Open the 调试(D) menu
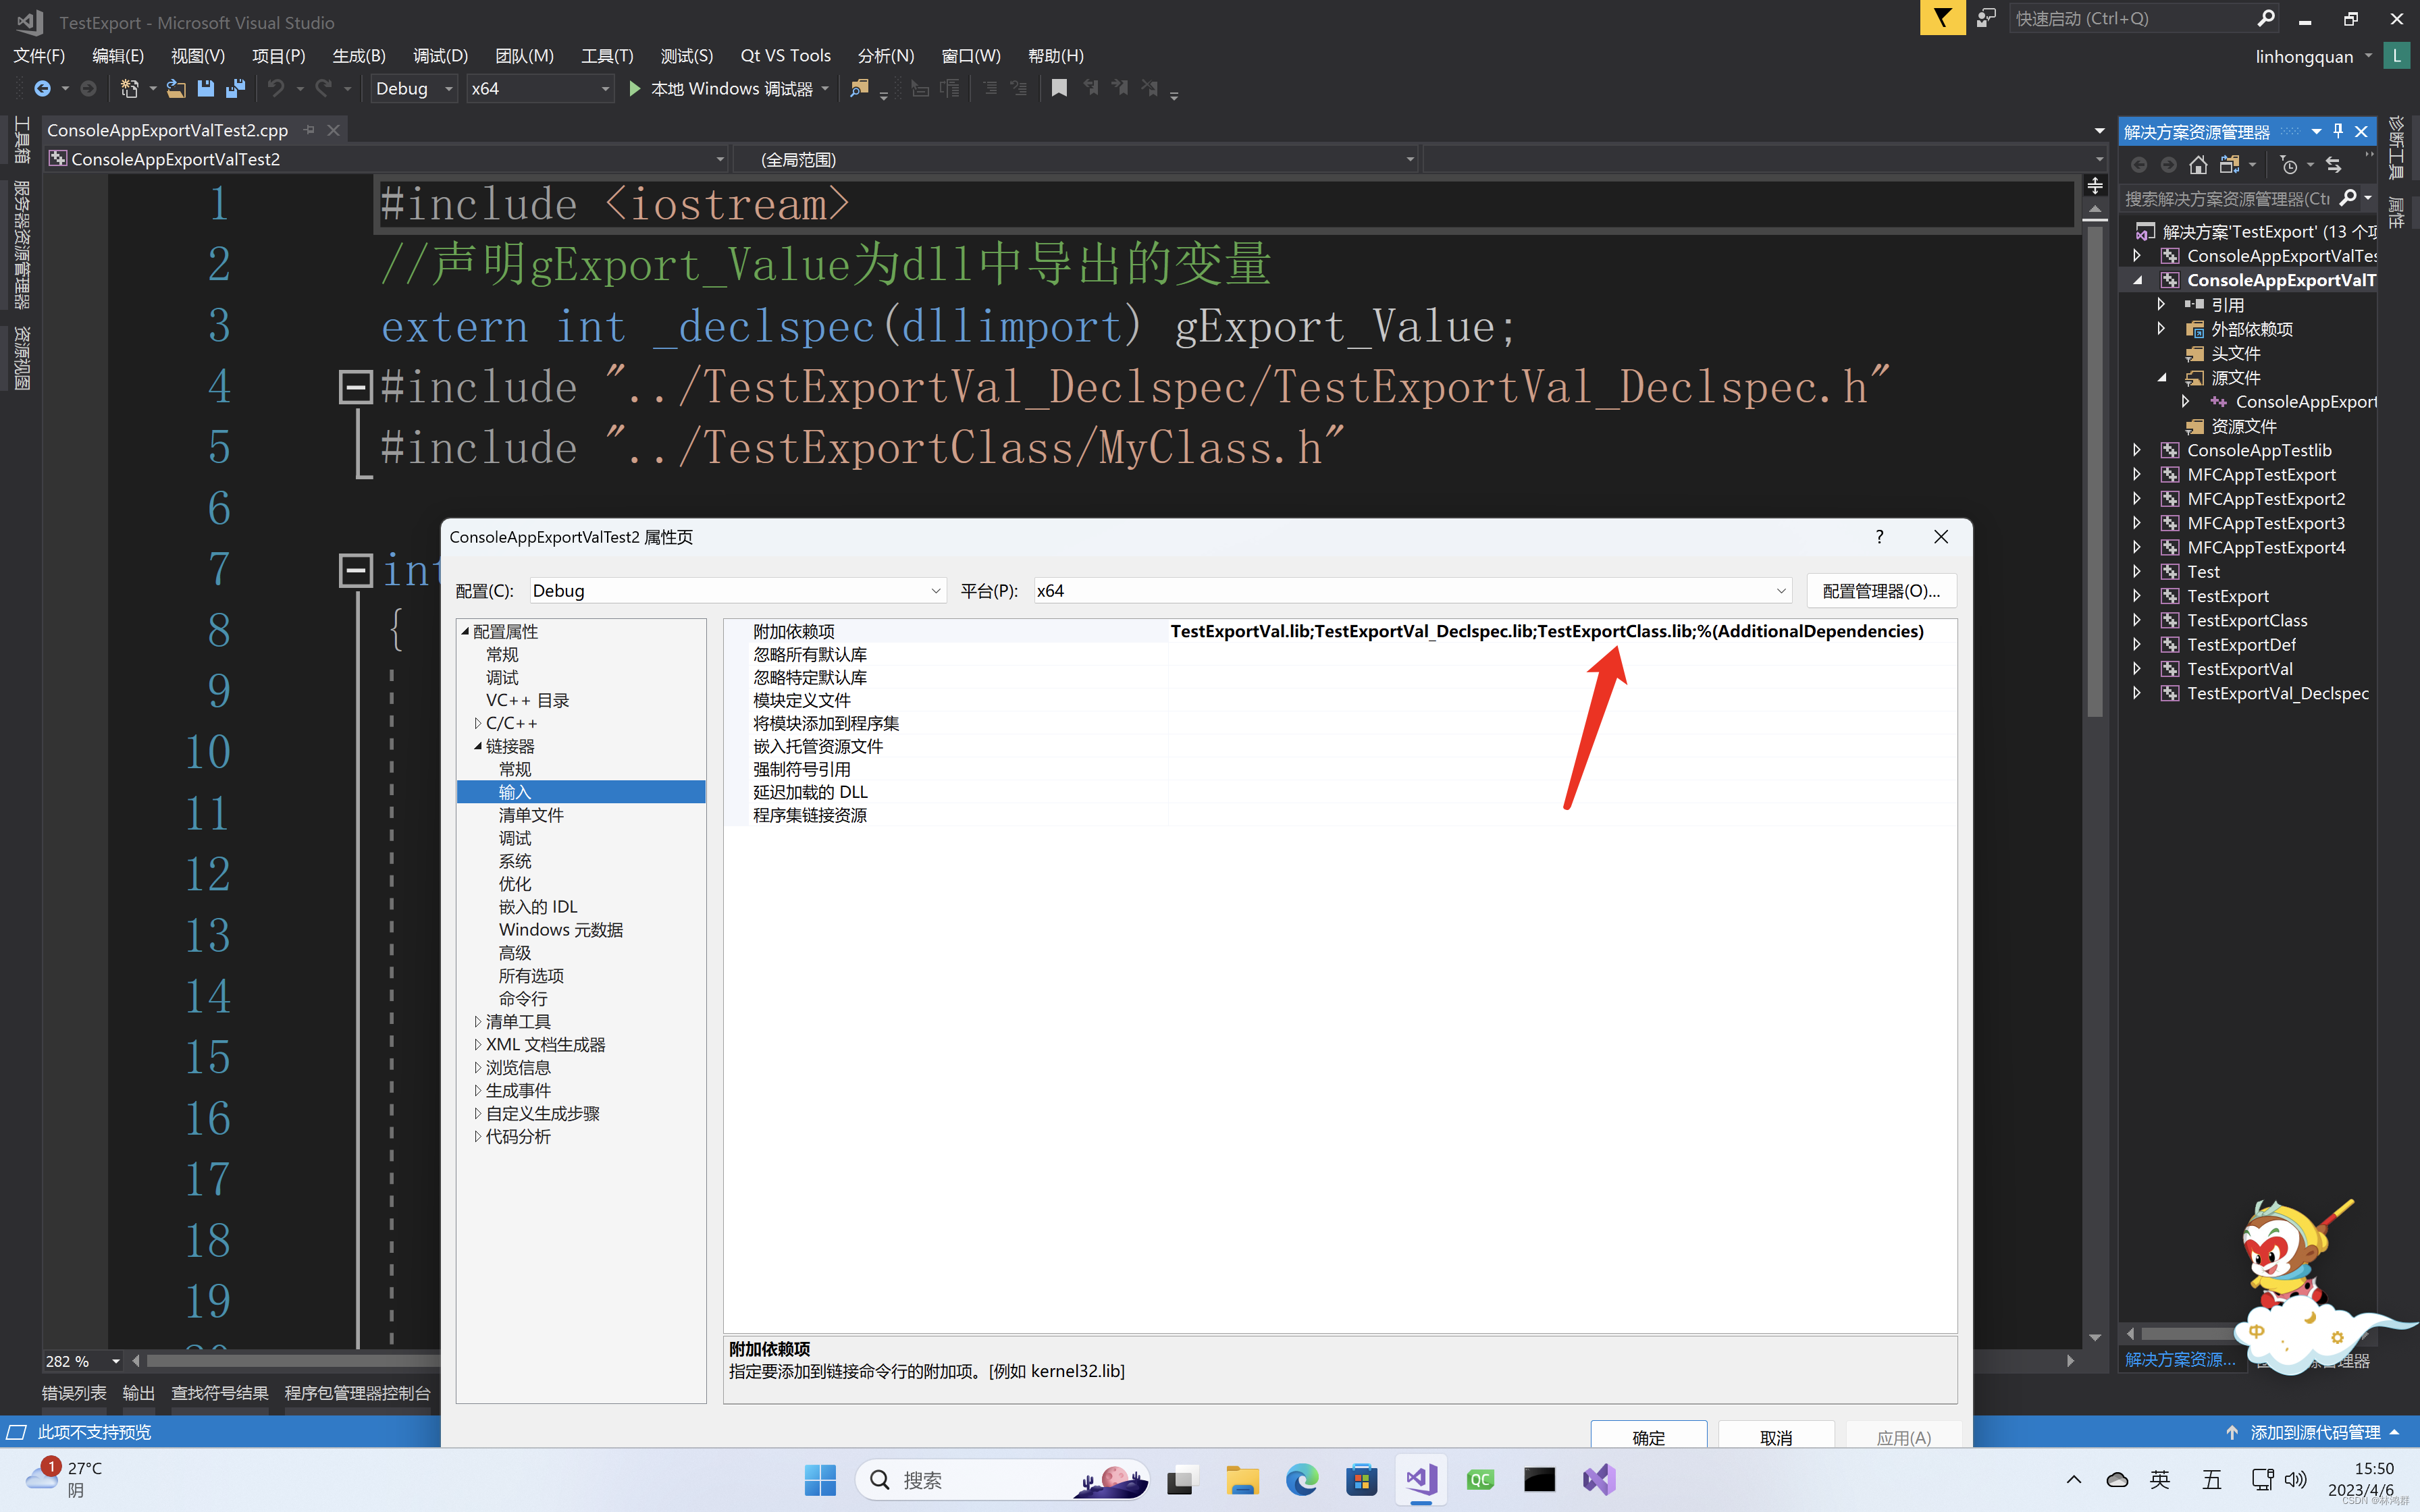This screenshot has height=1512, width=2420. (x=440, y=56)
